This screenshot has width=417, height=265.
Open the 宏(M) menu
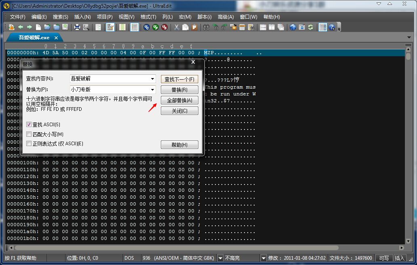185,17
